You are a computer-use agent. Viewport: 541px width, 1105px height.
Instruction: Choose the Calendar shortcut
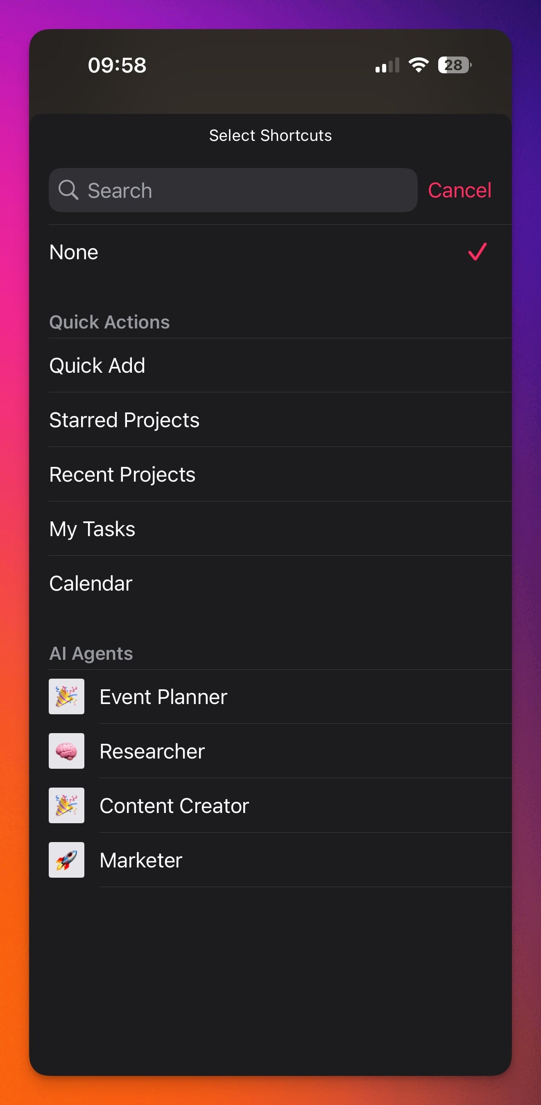click(x=91, y=583)
